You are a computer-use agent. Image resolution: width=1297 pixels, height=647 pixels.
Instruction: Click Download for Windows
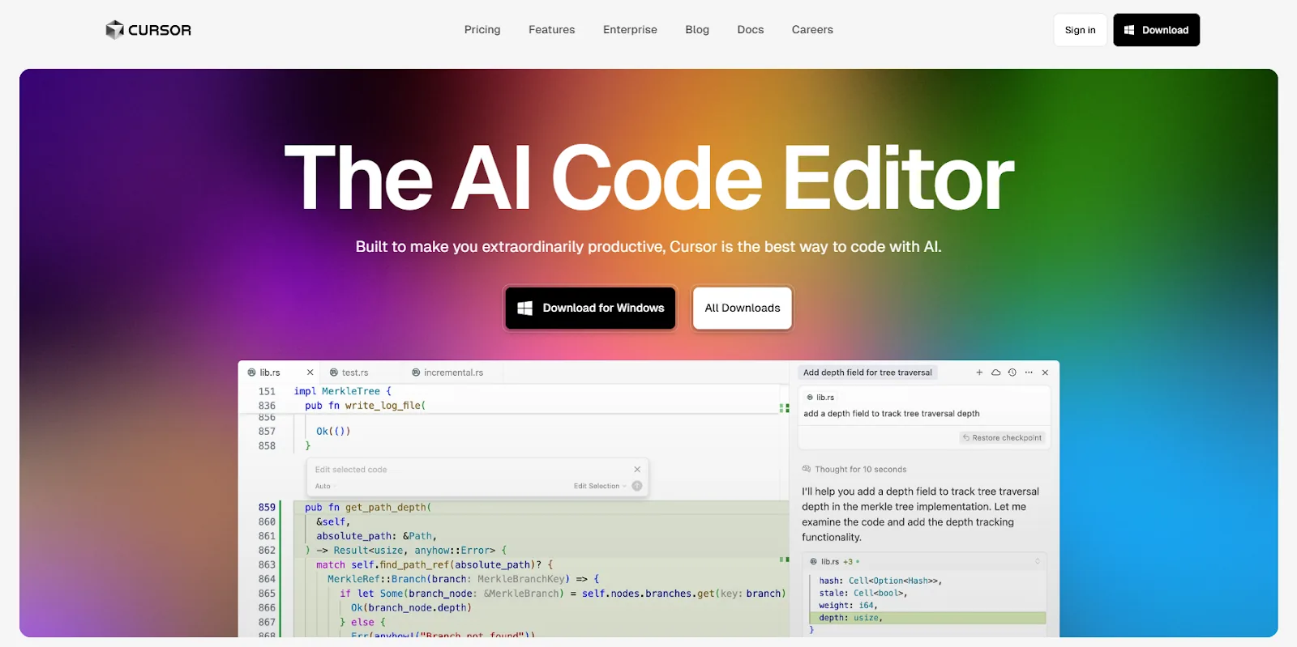coord(590,308)
